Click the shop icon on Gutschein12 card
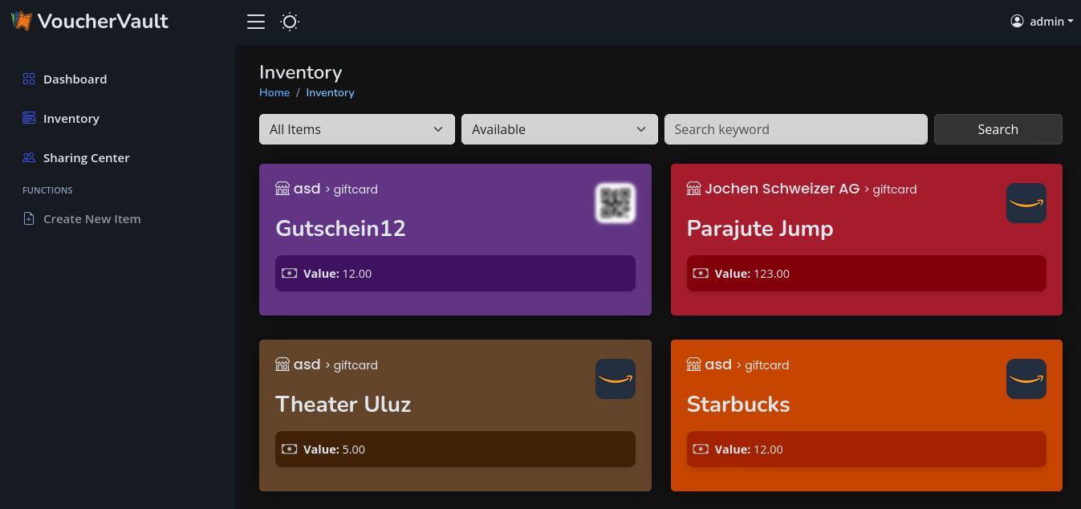Screen dimensions: 1081x509 pyautogui.click(x=282, y=189)
